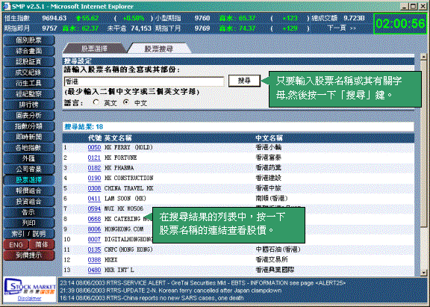Click the scrollbar down arrow
Viewport: 430px width, 307px height.
coord(424,273)
